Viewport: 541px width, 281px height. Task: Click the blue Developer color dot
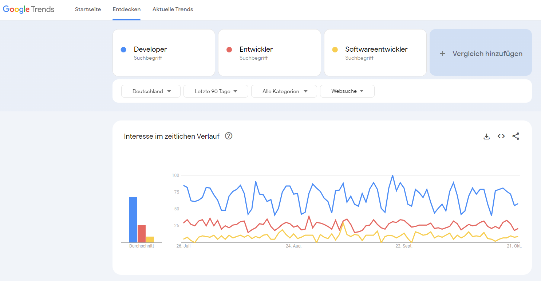(x=123, y=50)
